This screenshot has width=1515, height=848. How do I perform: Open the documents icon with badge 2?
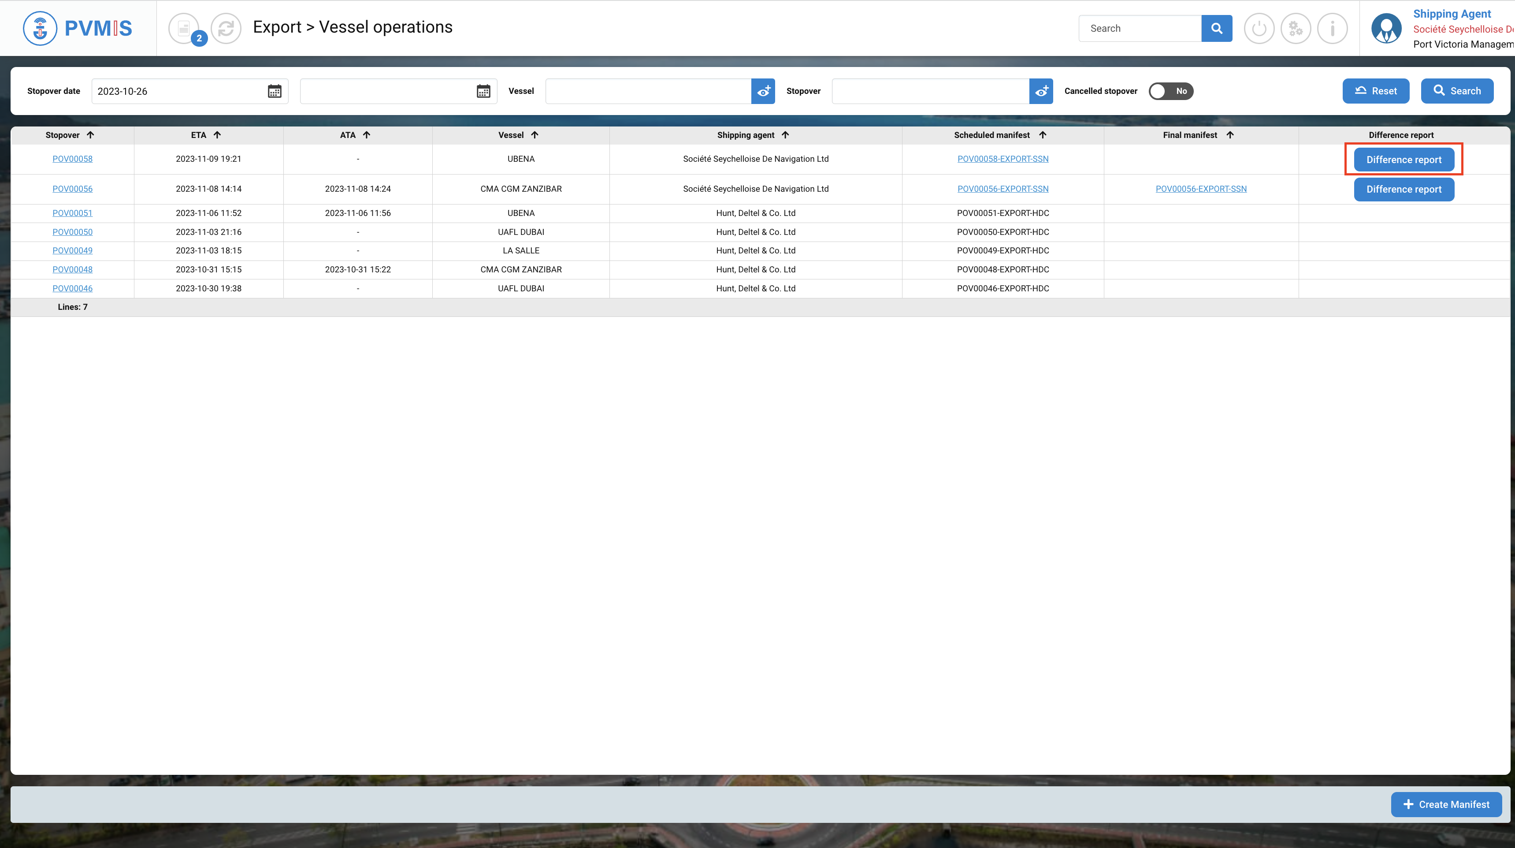coord(184,28)
